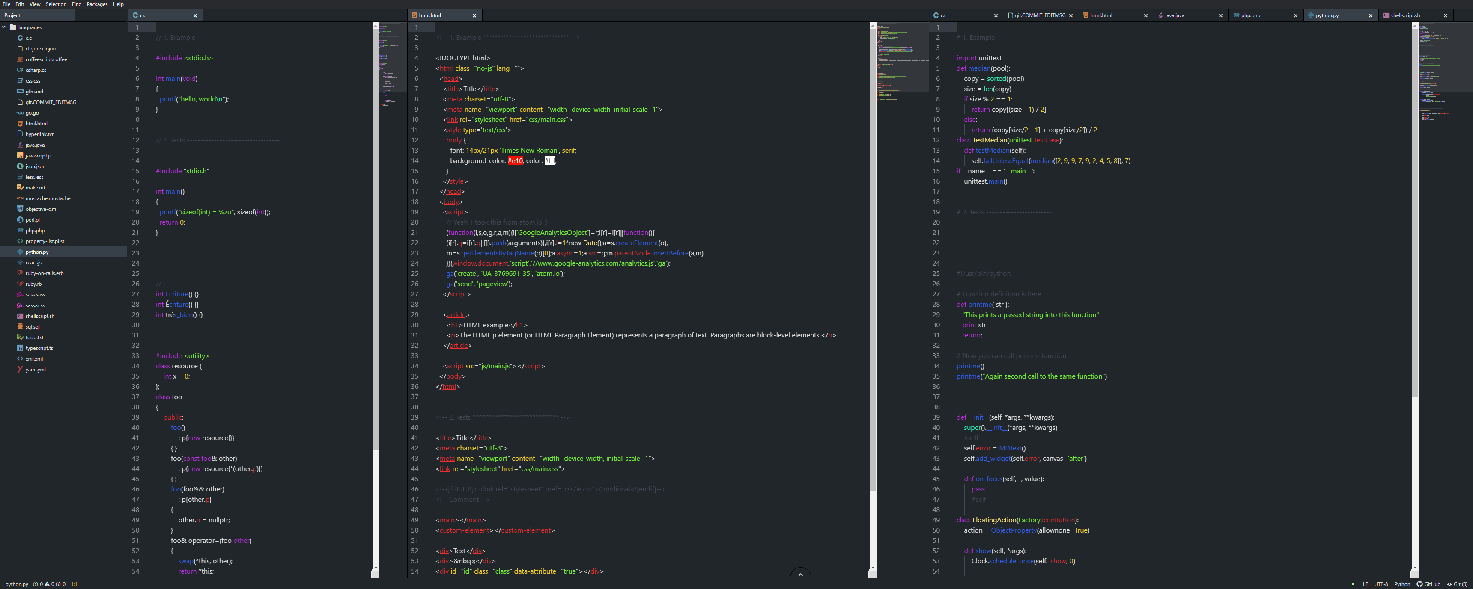Viewport: 1473px width, 589px height.
Task: Open the Packages menu
Action: [x=97, y=4]
